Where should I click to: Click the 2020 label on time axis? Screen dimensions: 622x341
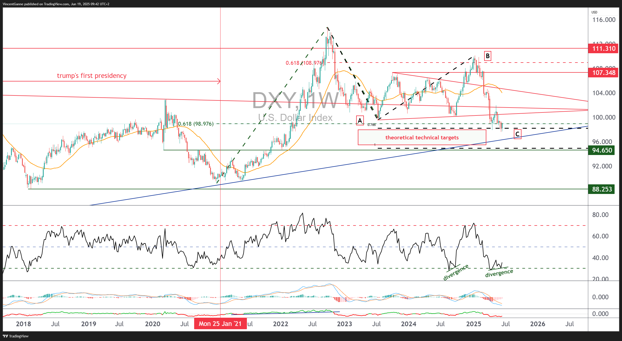pyautogui.click(x=153, y=324)
